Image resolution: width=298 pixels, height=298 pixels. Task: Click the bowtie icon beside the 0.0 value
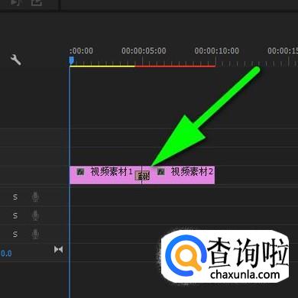coord(58,250)
